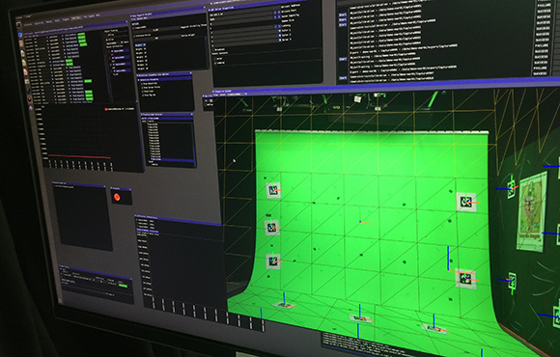Select the upper marker tag on green screen's right side
The width and height of the screenshot is (560, 357).
(x=466, y=202)
